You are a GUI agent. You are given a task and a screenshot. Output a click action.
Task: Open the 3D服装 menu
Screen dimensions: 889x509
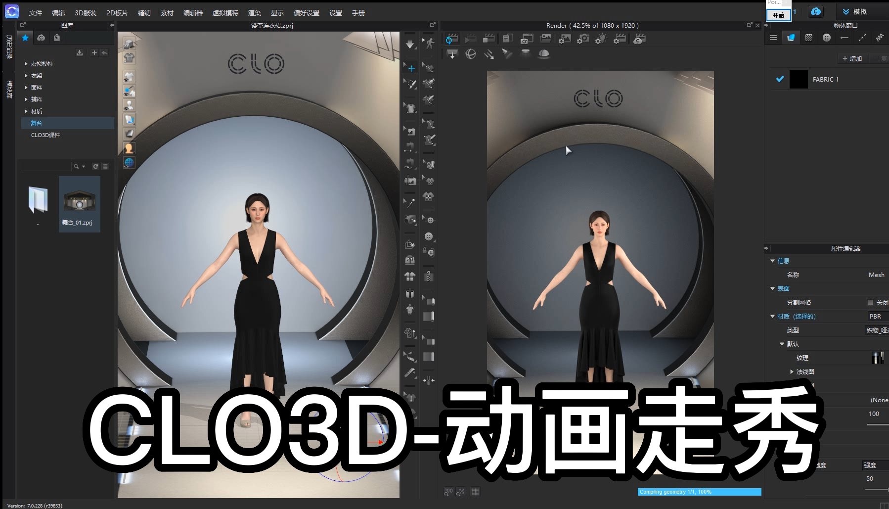click(86, 13)
